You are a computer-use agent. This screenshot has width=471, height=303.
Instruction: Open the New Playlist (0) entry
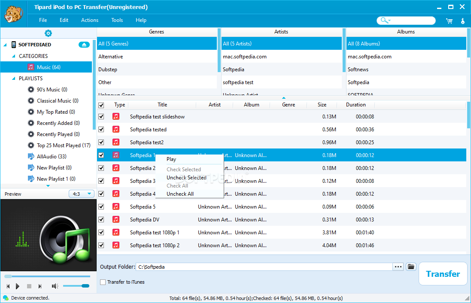[54, 167]
